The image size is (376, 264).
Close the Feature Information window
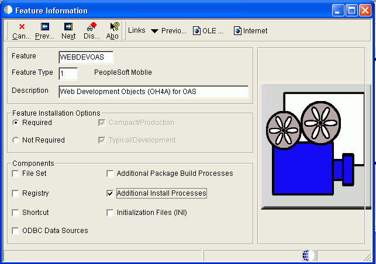[365, 11]
